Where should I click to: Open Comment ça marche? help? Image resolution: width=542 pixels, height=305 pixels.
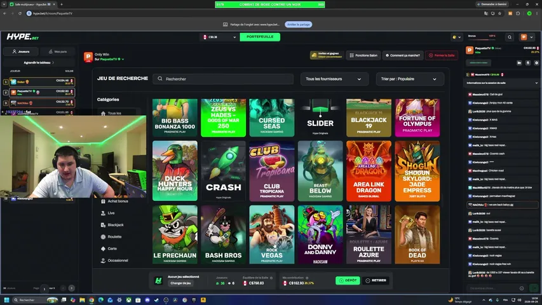click(x=403, y=55)
